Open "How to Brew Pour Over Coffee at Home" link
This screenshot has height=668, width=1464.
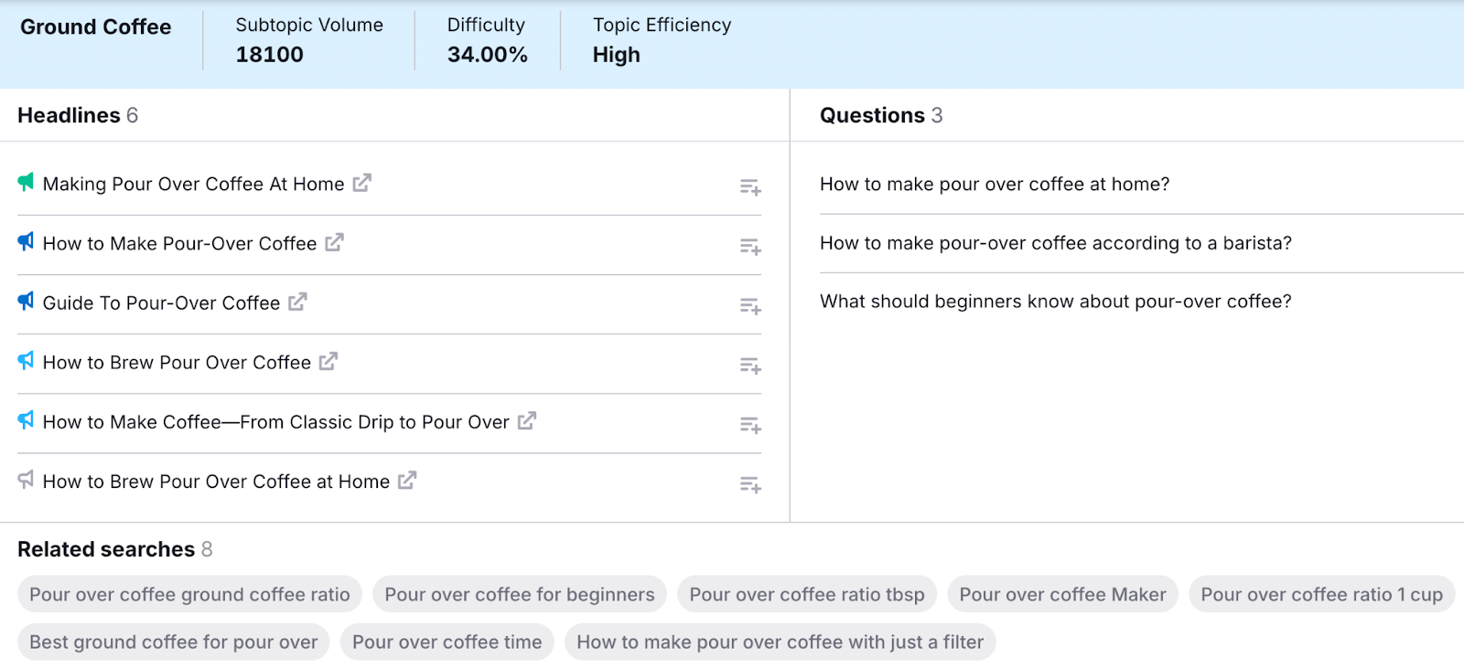pos(406,481)
